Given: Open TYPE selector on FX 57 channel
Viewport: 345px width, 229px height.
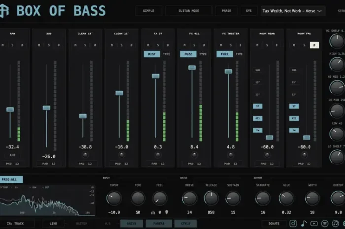Looking at the screenshot, I should click(167, 54).
